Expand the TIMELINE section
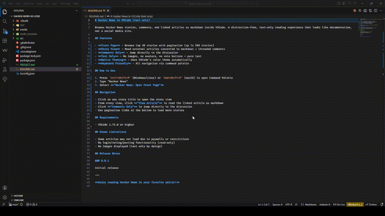 click(45, 200)
